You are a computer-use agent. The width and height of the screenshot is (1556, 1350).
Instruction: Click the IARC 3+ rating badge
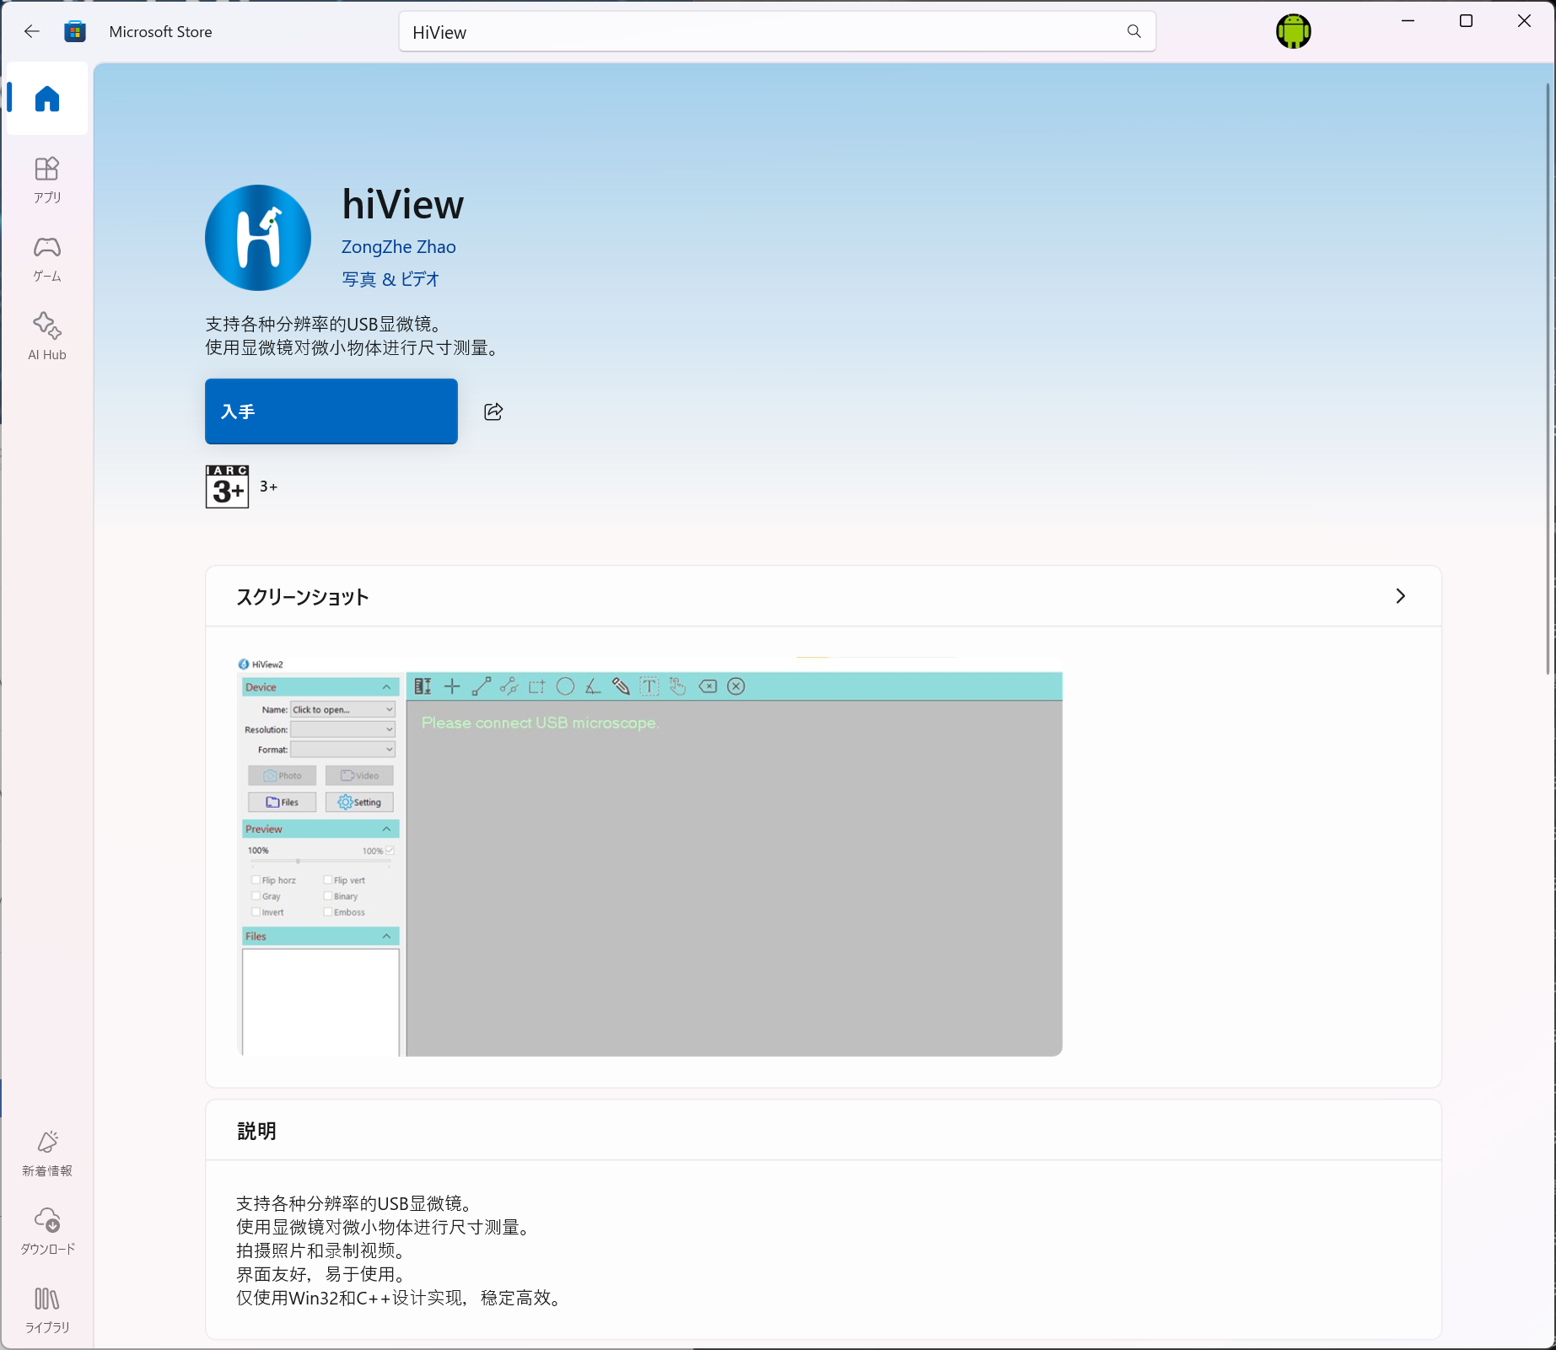(x=227, y=487)
